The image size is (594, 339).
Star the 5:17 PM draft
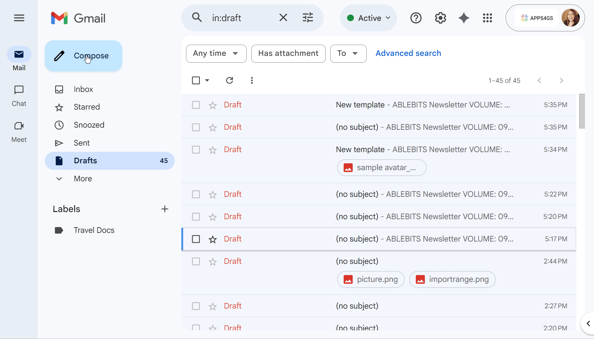[x=213, y=239]
